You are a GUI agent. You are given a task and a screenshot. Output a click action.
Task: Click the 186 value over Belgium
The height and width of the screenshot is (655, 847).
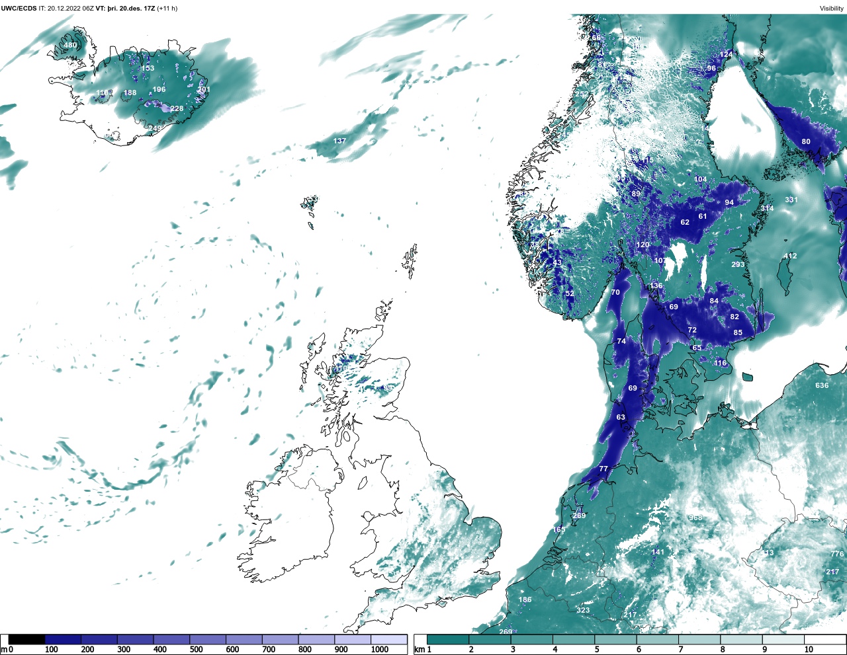[525, 600]
